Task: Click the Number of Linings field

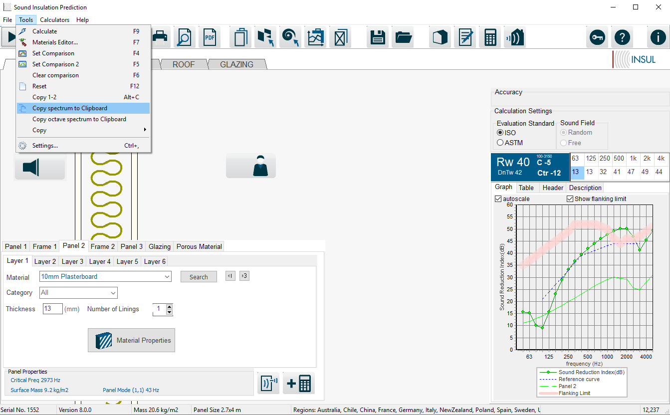Action: point(159,309)
